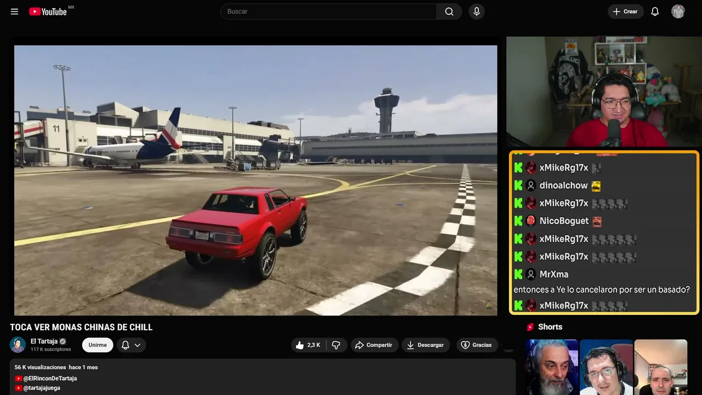702x395 pixels.
Task: Open the notifications bell in header
Action: 655,12
